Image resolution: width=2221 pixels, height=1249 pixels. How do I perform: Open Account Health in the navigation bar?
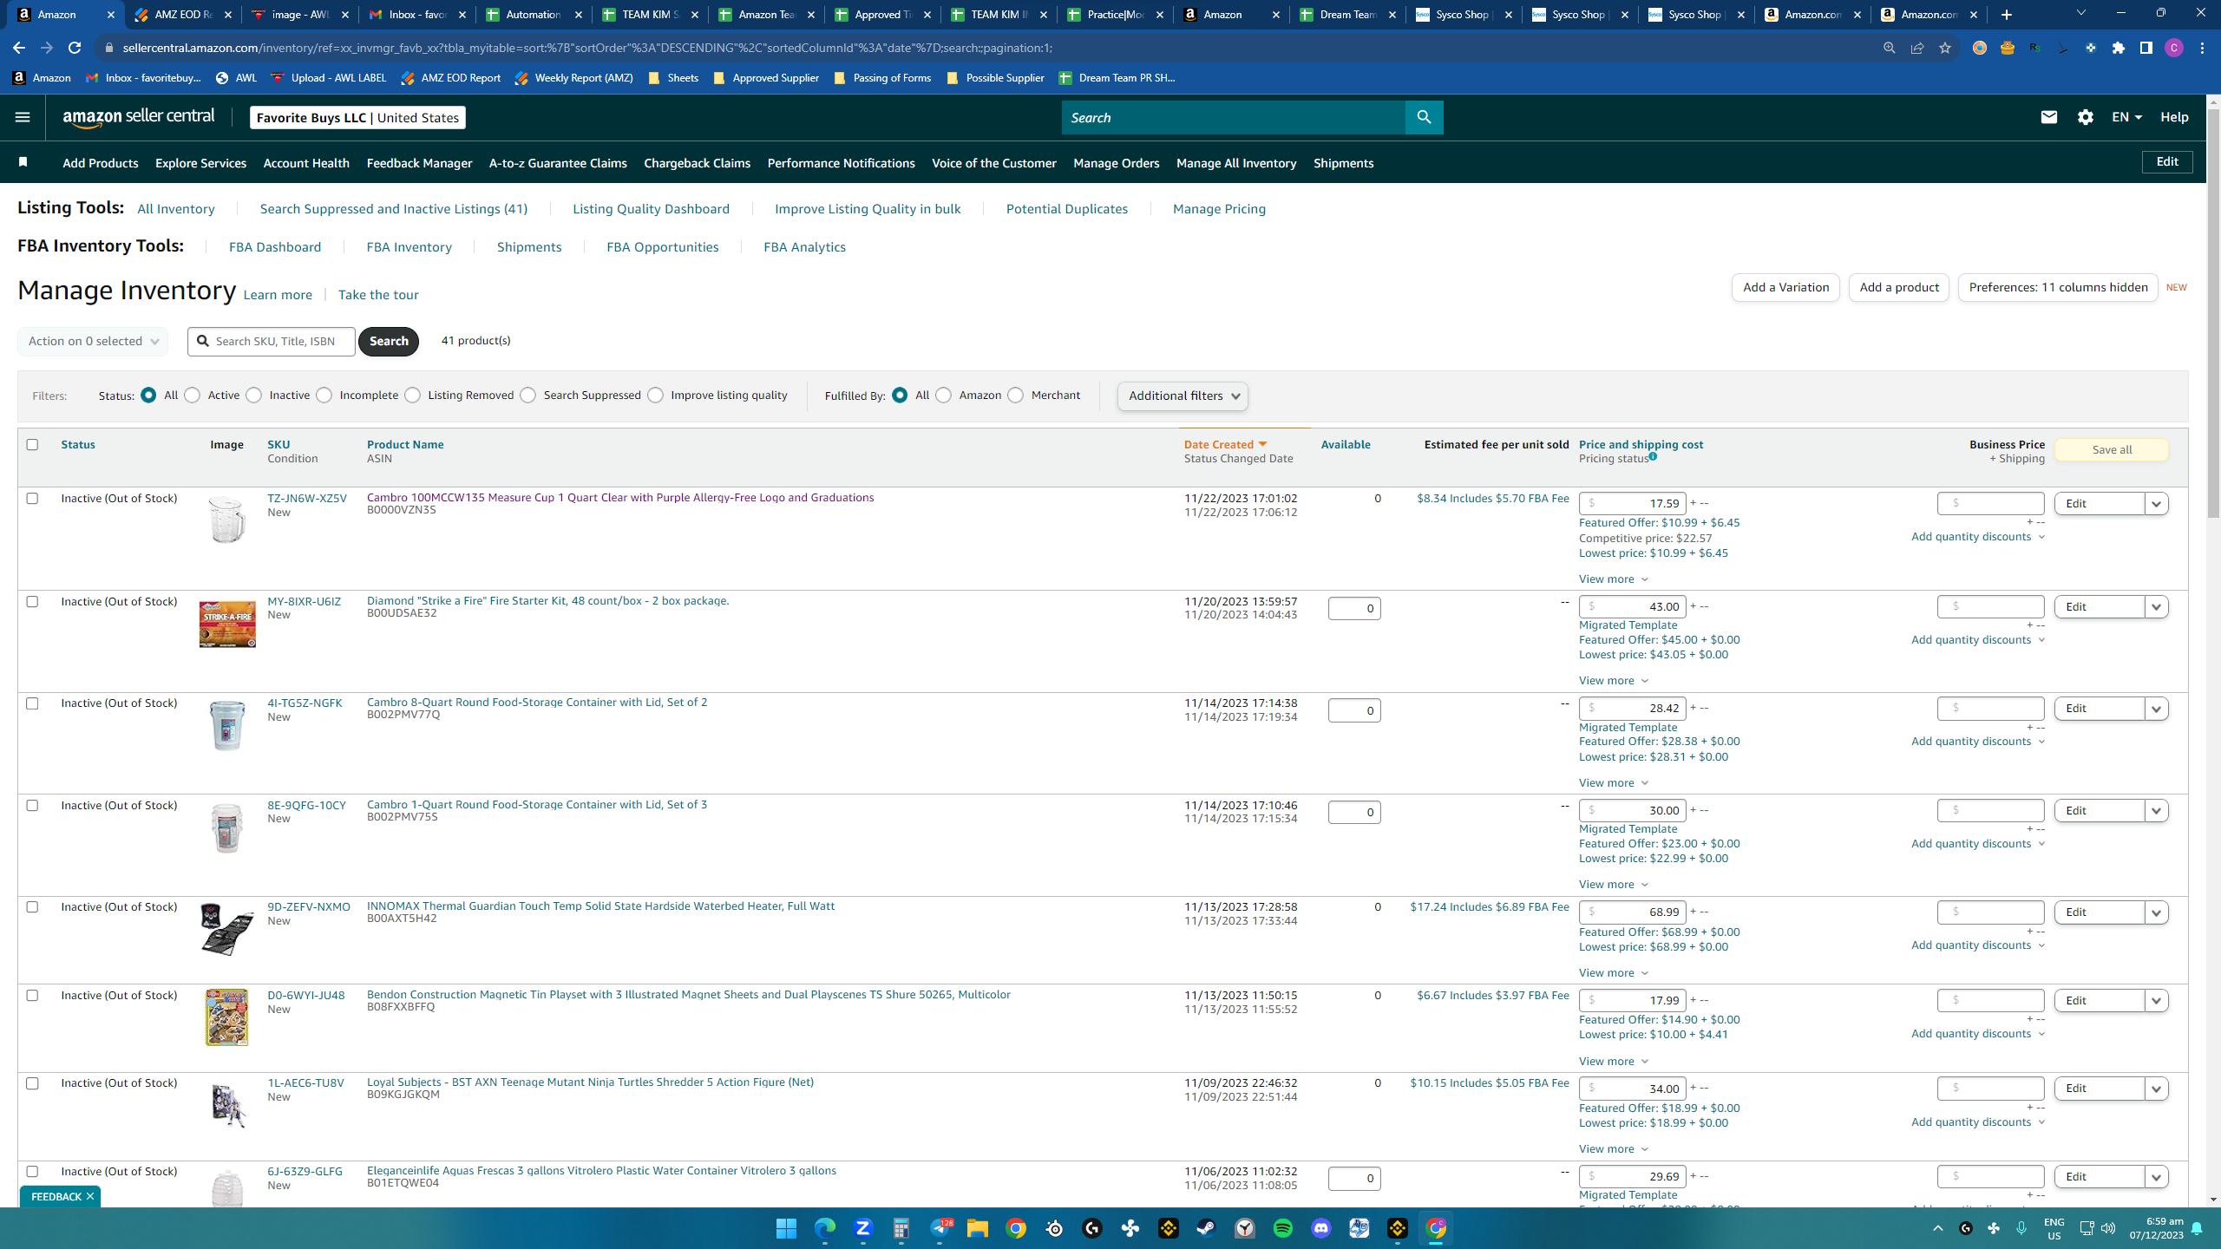point(306,163)
